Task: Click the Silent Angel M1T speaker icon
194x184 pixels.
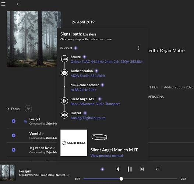Action: (x=64, y=101)
